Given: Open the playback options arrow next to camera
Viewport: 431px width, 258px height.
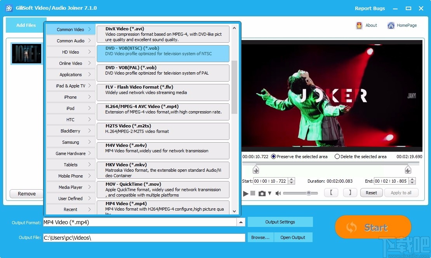Looking at the screenshot, I should [x=269, y=193].
